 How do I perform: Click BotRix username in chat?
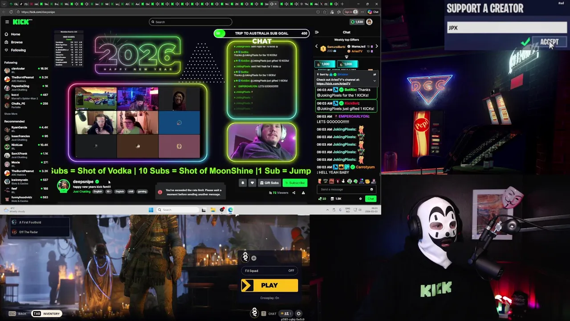coord(350,90)
